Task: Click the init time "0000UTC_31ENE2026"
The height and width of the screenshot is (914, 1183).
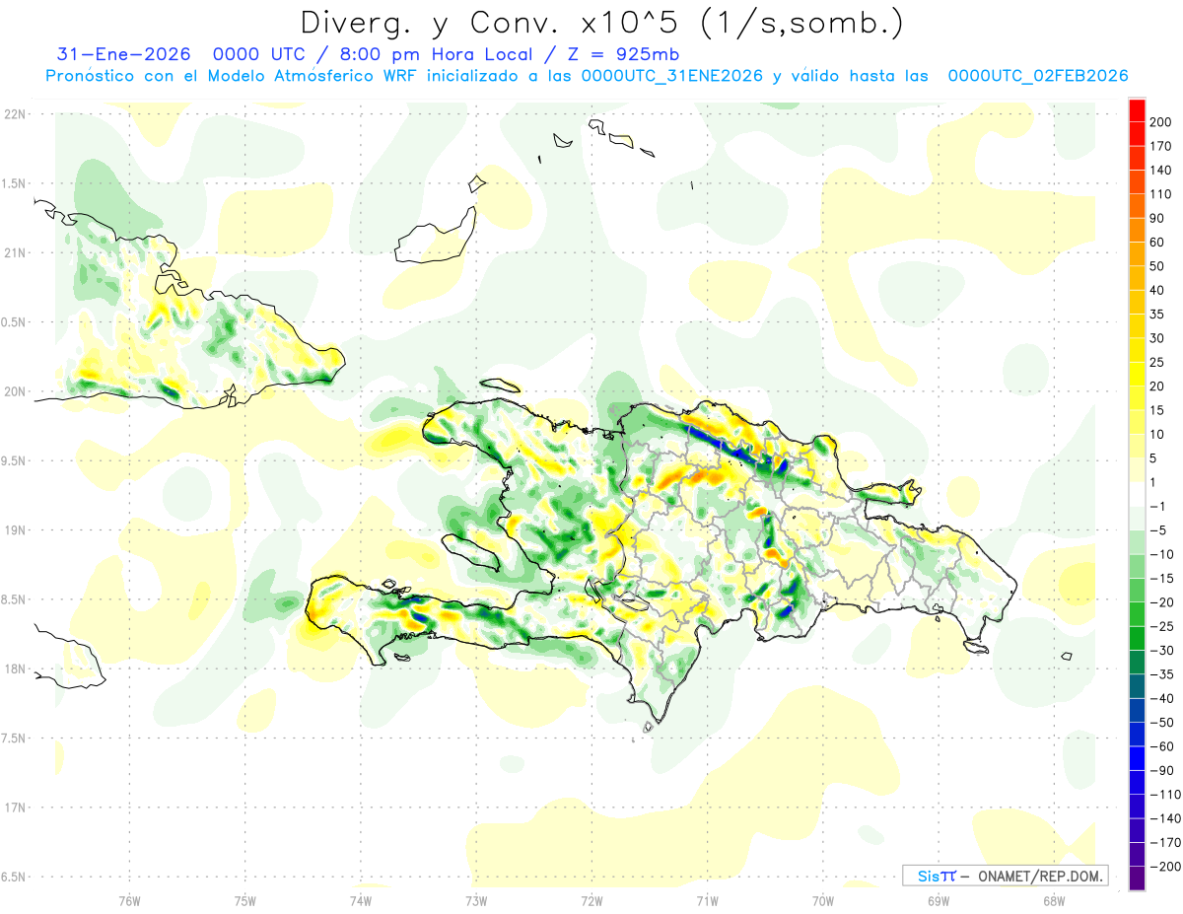Action: [x=672, y=76]
